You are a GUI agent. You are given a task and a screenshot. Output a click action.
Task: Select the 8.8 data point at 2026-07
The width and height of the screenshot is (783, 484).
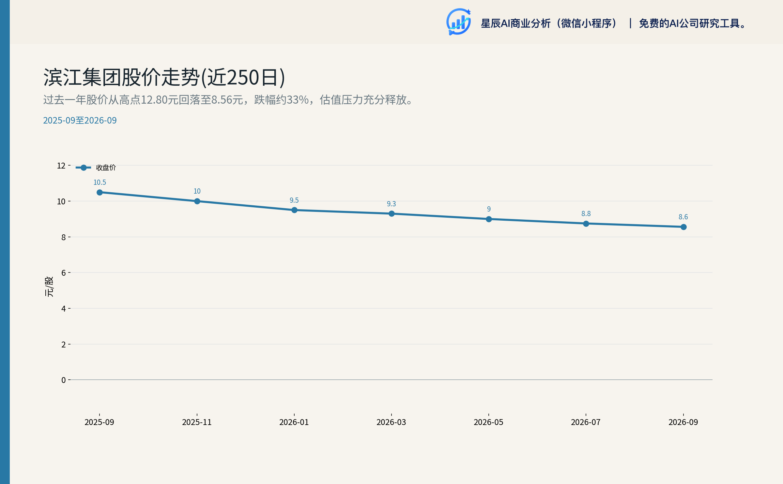[x=586, y=224]
